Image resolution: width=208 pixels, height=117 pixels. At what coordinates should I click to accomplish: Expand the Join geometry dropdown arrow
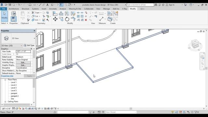coord(40,20)
